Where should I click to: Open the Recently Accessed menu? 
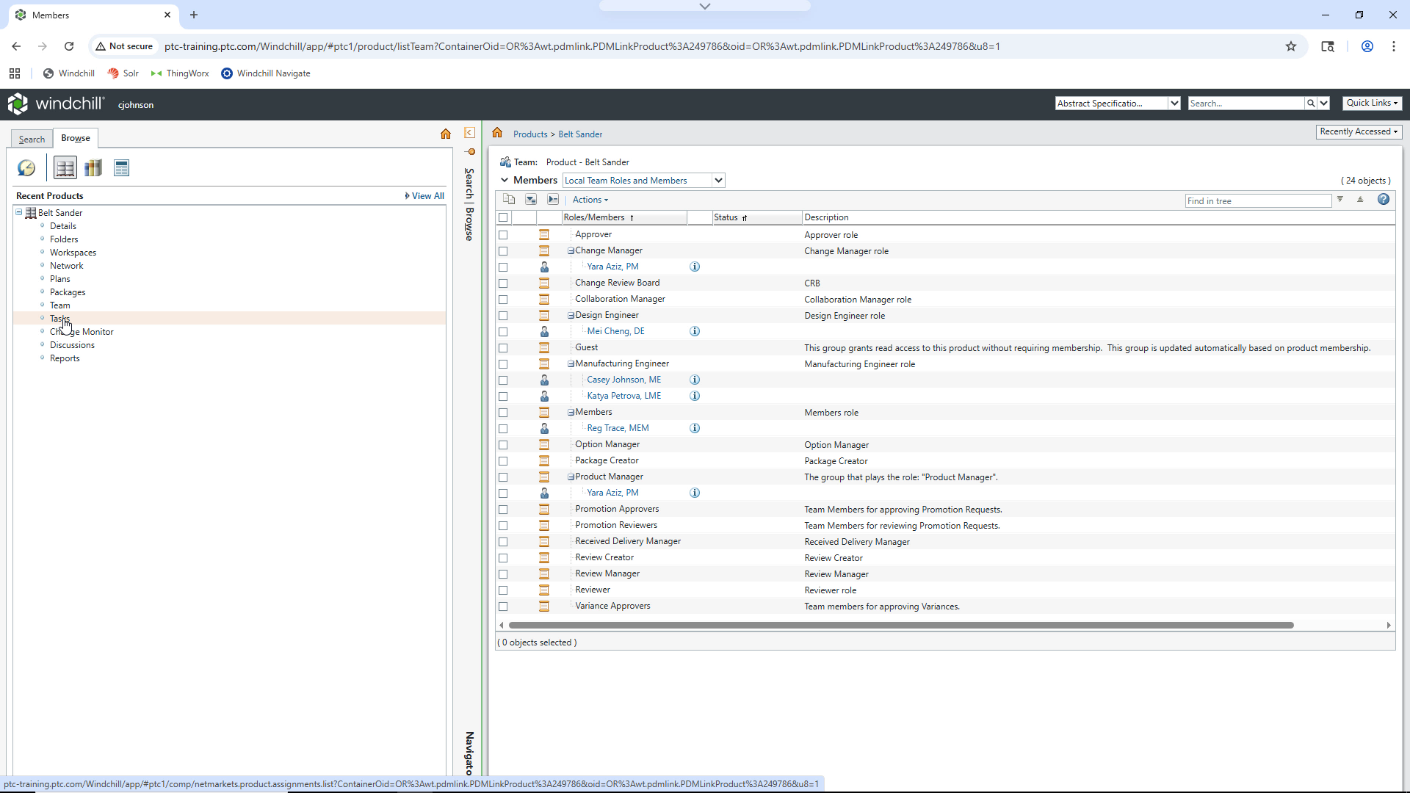(1359, 131)
